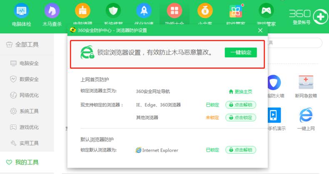329x174 pixels.
Task: Click the 360 logo in dialog title bar
Action: 73,30
